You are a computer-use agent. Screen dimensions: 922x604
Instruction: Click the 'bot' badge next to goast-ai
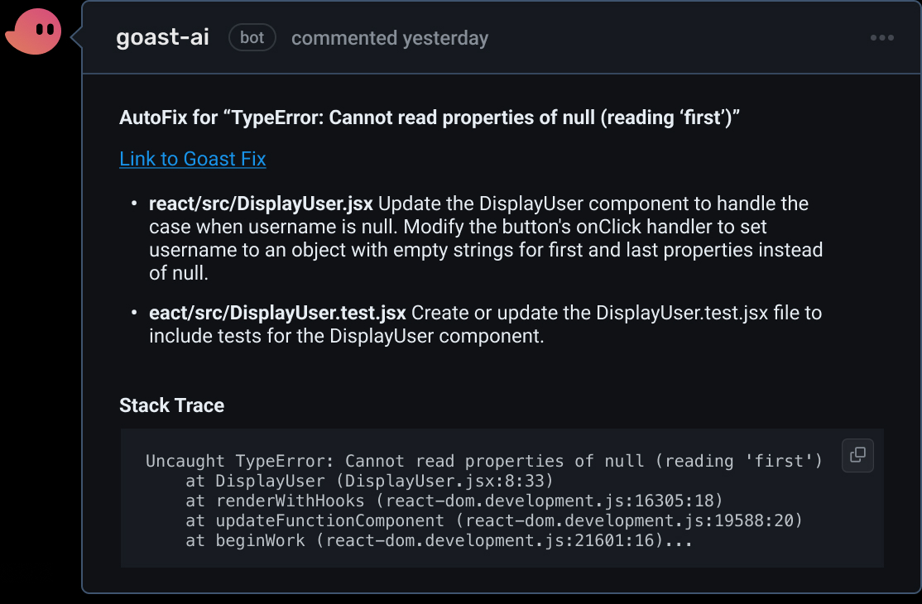click(x=252, y=36)
